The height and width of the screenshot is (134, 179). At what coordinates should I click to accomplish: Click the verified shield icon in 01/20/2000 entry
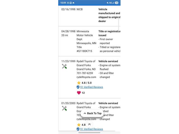click(x=78, y=129)
